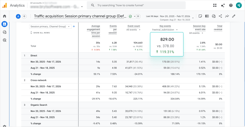The width and height of the screenshot is (245, 127).
Task: Open the Session key event rate All events dropdown
Action: pyautogui.click(x=196, y=33)
